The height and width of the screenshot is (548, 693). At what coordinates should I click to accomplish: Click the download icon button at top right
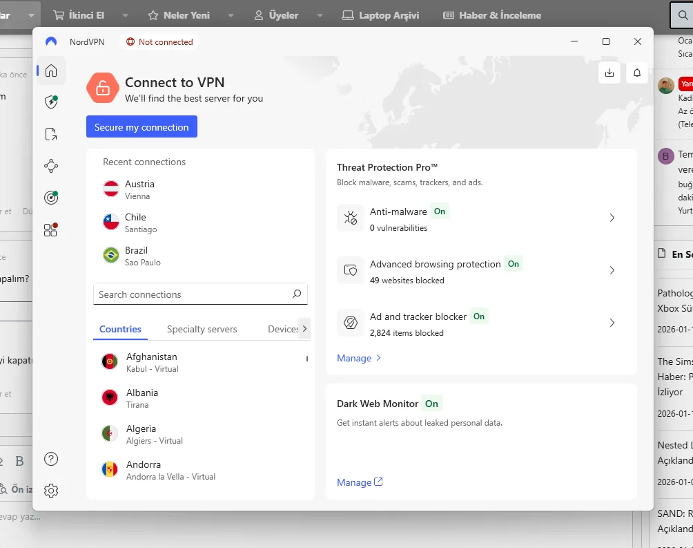click(x=609, y=73)
